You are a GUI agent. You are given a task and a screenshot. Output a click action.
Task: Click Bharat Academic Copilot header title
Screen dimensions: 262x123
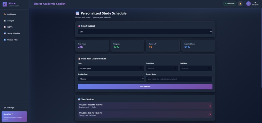click(49, 4)
